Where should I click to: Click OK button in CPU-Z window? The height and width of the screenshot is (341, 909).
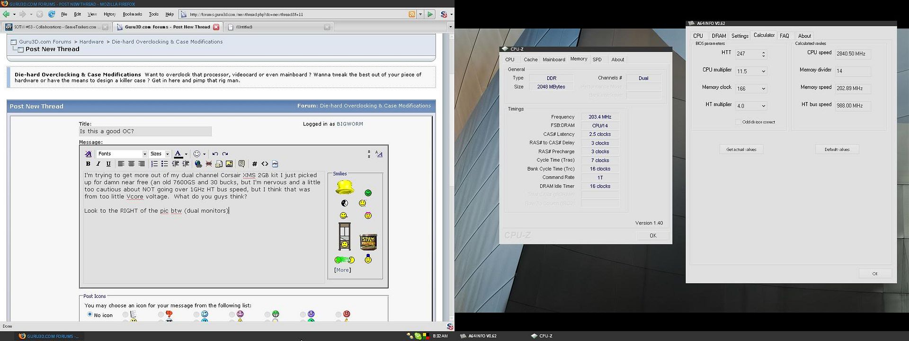coord(653,236)
